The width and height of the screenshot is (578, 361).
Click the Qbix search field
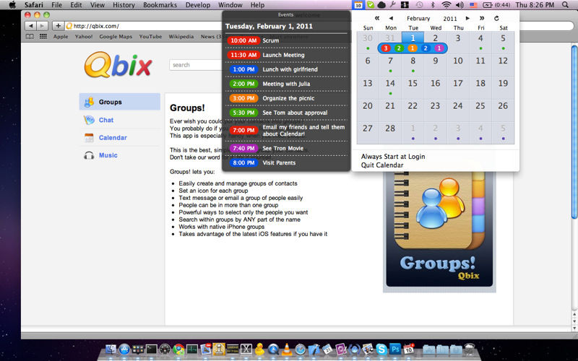coord(196,65)
